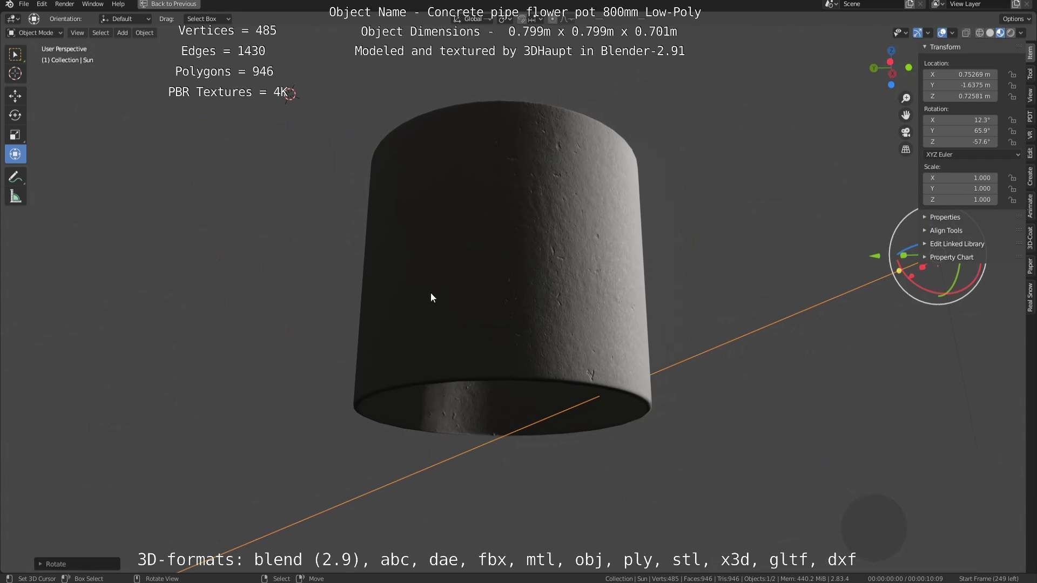Image resolution: width=1037 pixels, height=583 pixels.
Task: Switch to Rendered viewport shading
Action: [1011, 33]
